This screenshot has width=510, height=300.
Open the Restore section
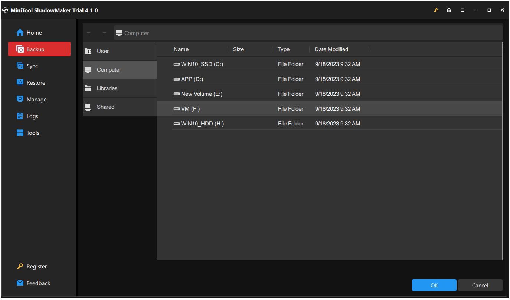click(x=39, y=83)
